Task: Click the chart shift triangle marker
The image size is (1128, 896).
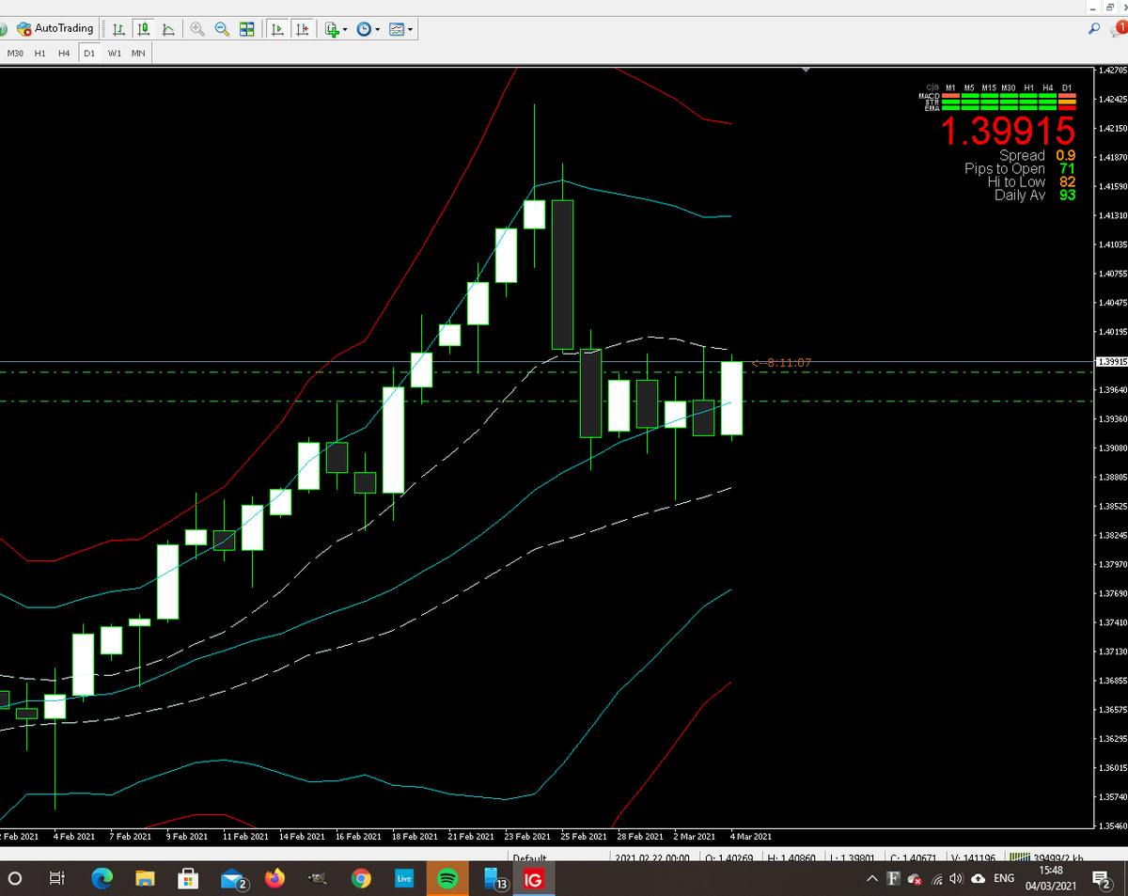Action: point(806,70)
